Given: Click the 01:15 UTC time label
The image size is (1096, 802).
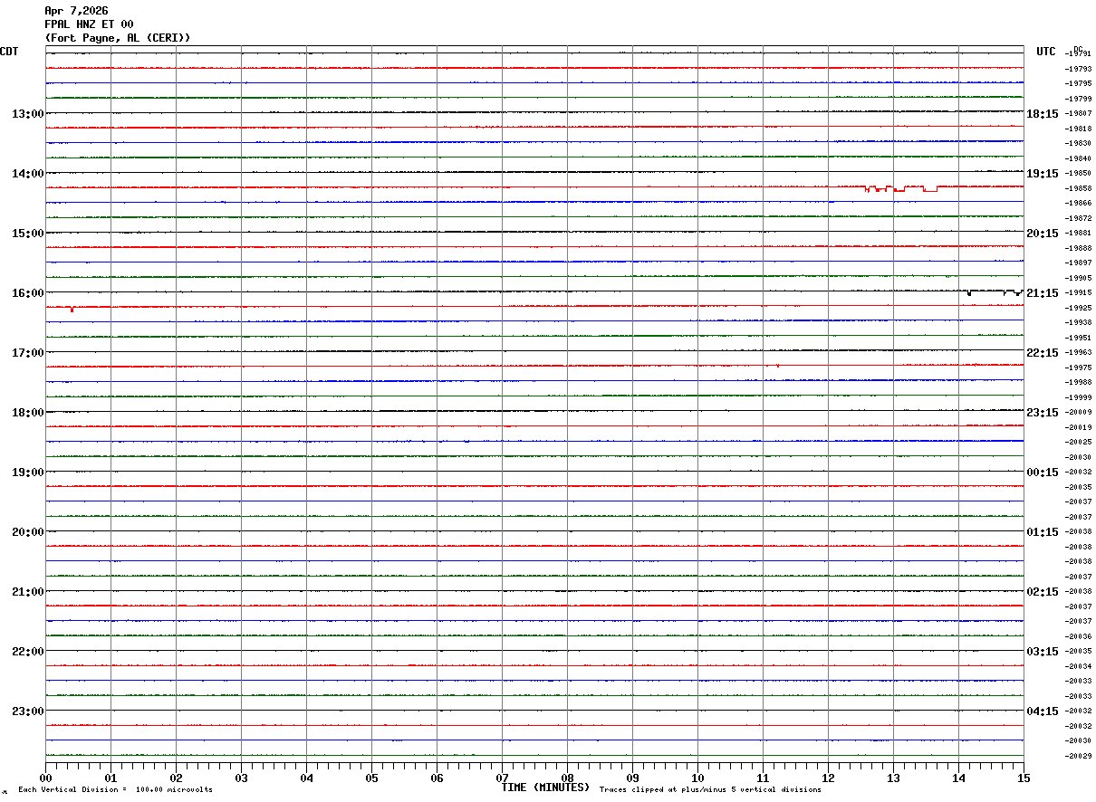Looking at the screenshot, I should pos(1043,532).
